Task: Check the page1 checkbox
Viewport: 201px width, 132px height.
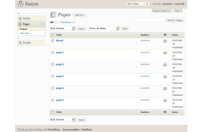Action: 52,52
